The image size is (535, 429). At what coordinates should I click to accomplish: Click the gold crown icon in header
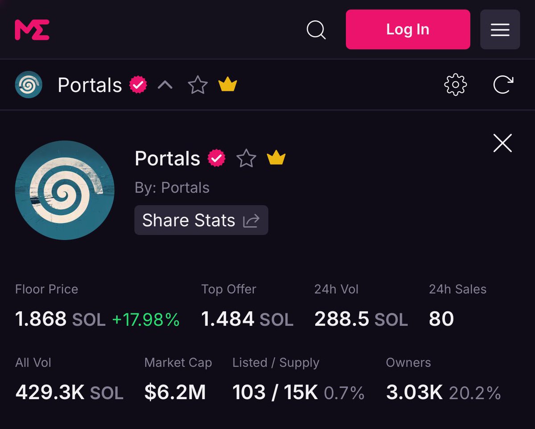click(x=228, y=84)
